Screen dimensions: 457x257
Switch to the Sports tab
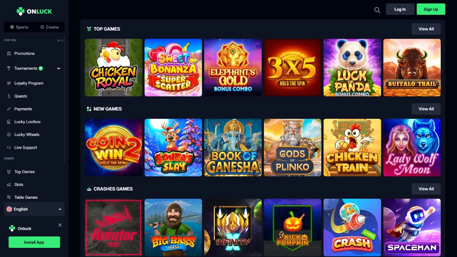tap(19, 27)
